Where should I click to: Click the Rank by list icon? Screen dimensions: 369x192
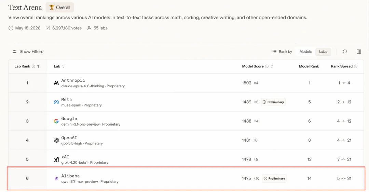(x=274, y=52)
